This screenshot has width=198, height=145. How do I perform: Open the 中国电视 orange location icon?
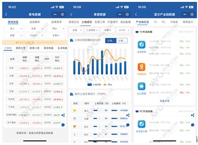click(x=141, y=67)
